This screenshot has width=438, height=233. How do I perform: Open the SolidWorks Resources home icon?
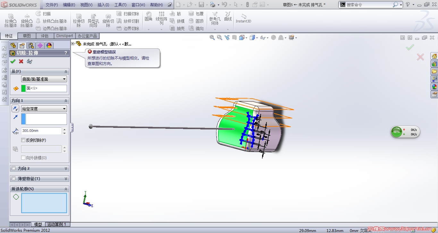434,56
